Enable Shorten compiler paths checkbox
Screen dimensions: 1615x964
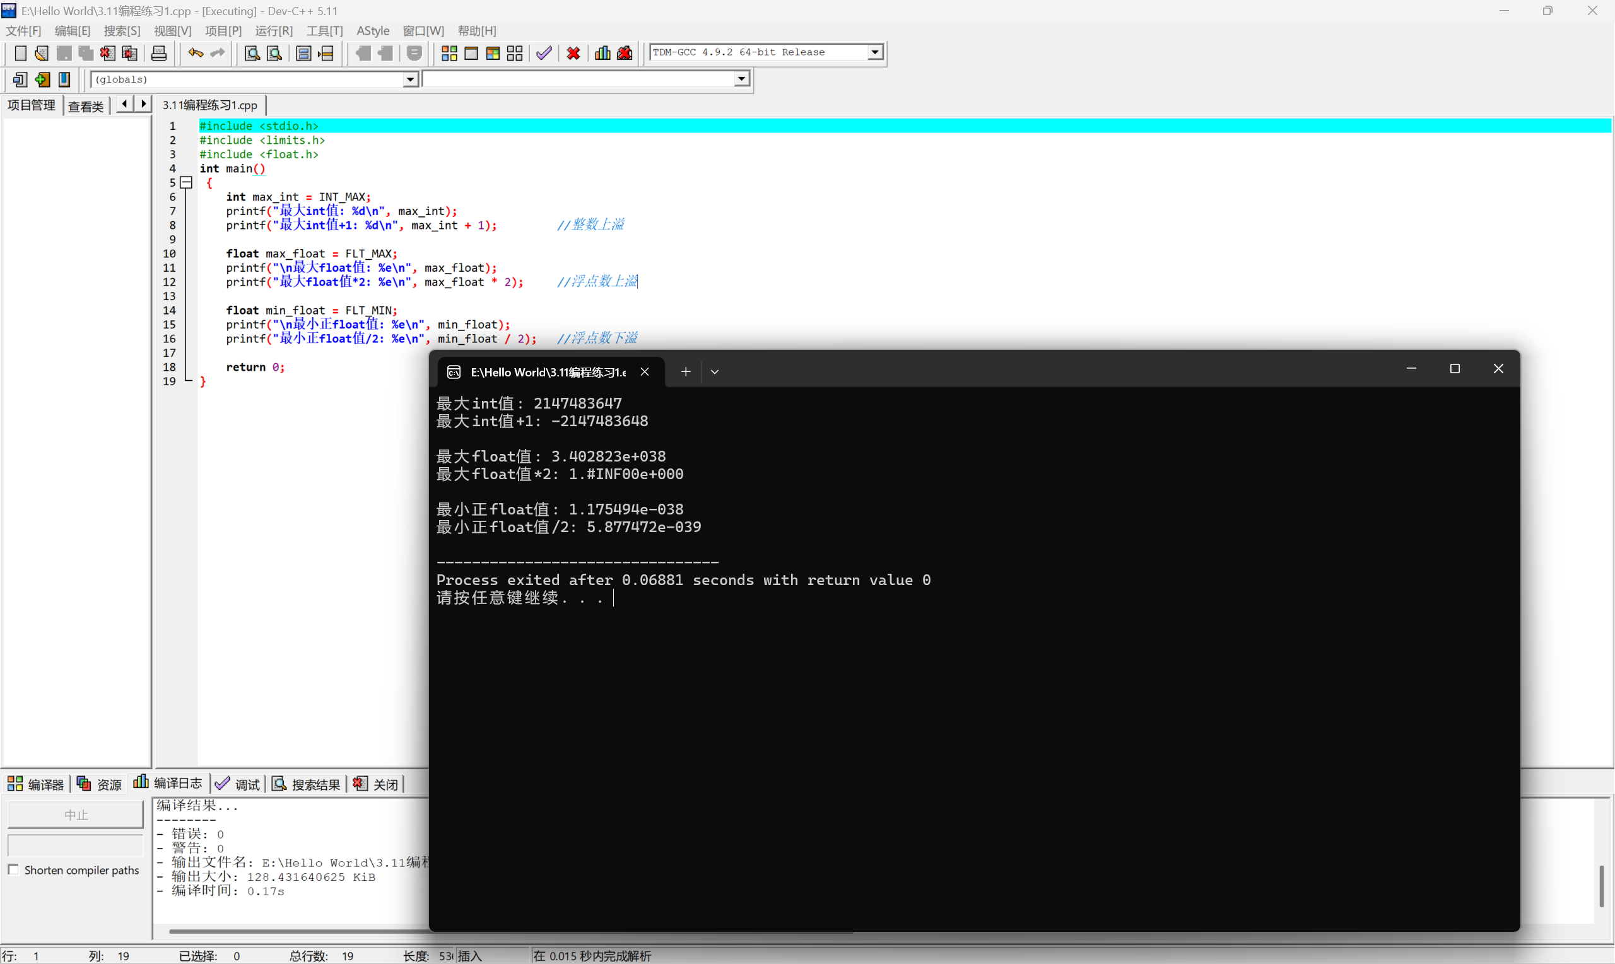click(13, 870)
